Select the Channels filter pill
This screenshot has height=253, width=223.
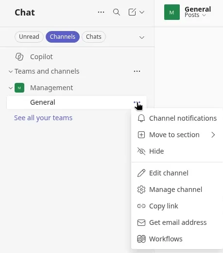tap(63, 37)
